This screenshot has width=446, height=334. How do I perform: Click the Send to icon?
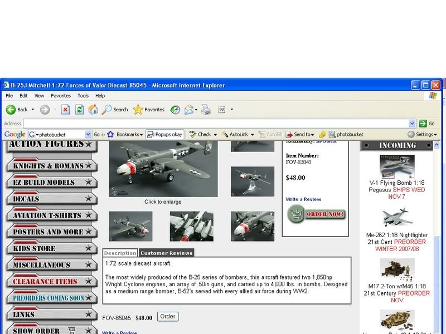point(289,134)
